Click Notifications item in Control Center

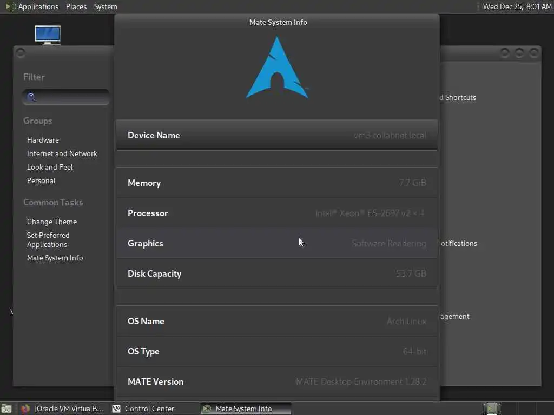click(x=458, y=243)
